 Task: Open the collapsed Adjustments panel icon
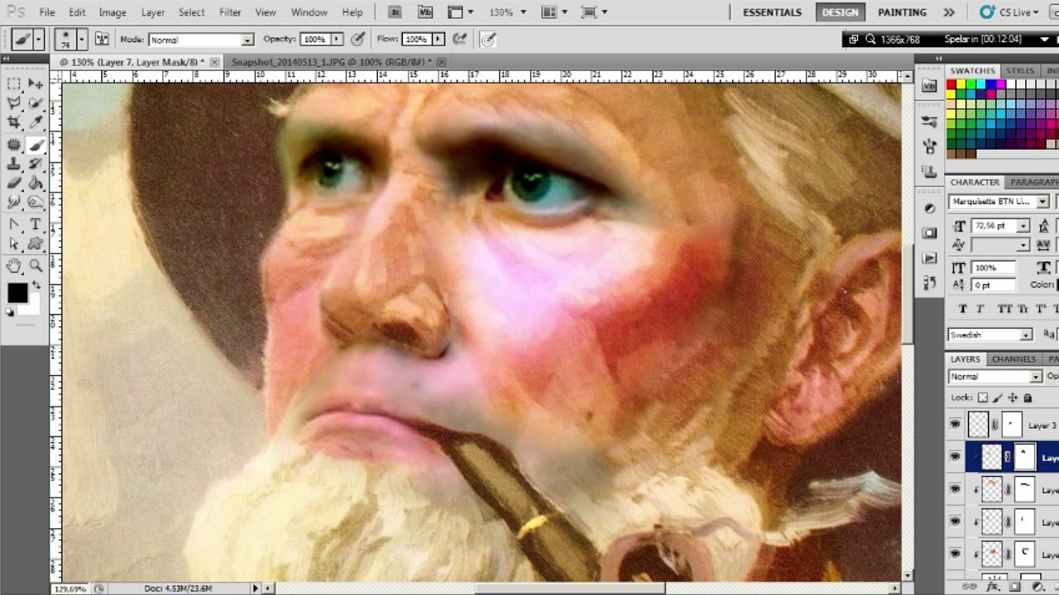pos(930,207)
